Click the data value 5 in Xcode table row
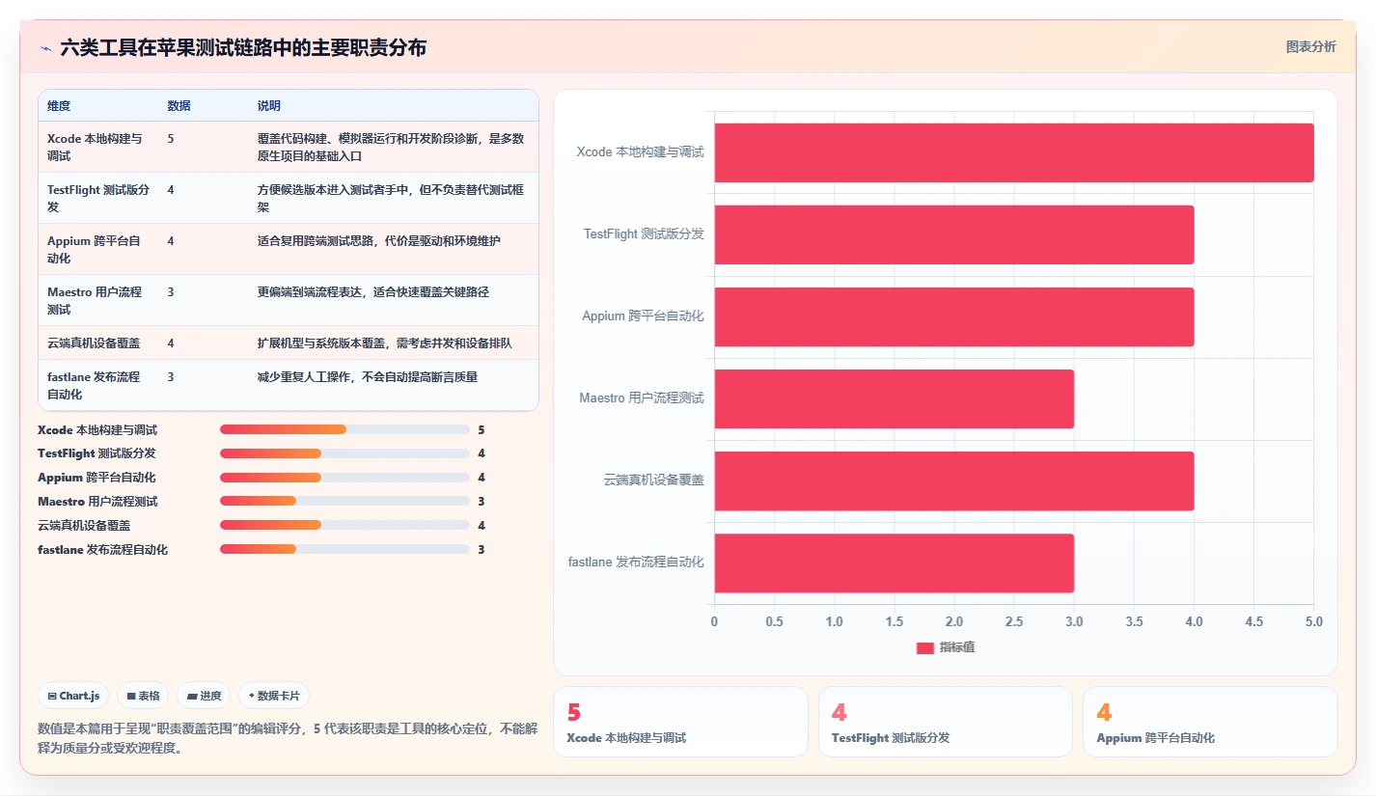 point(171,138)
